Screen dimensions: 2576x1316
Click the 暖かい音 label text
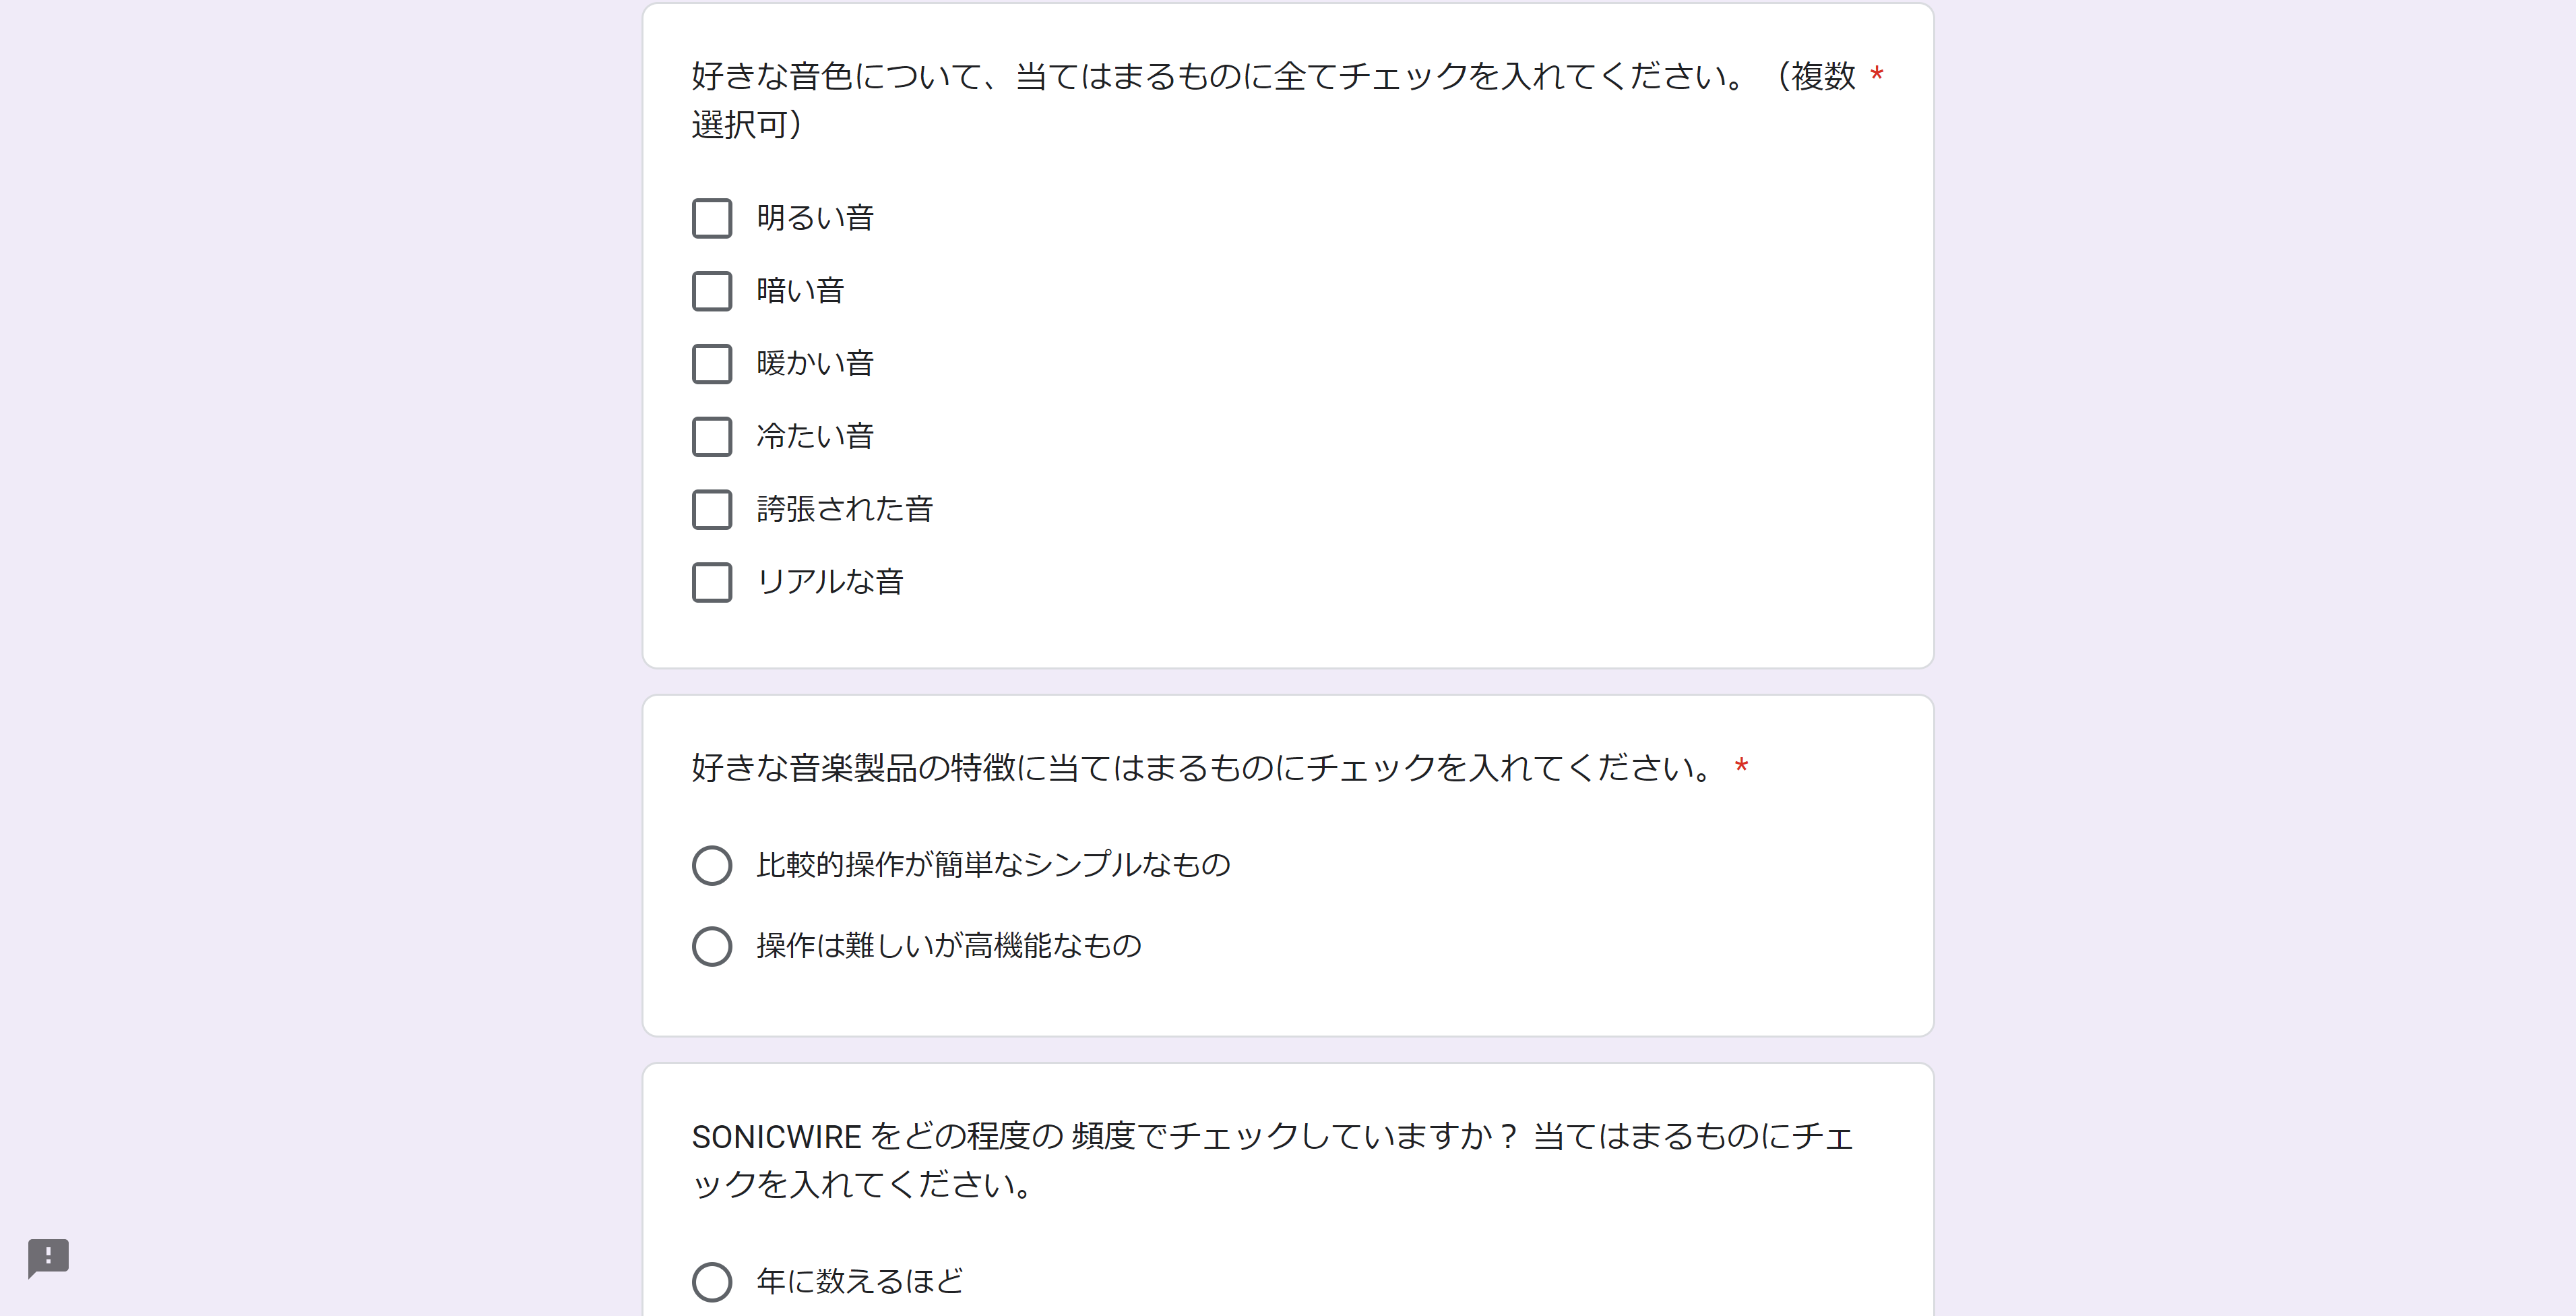pos(815,363)
